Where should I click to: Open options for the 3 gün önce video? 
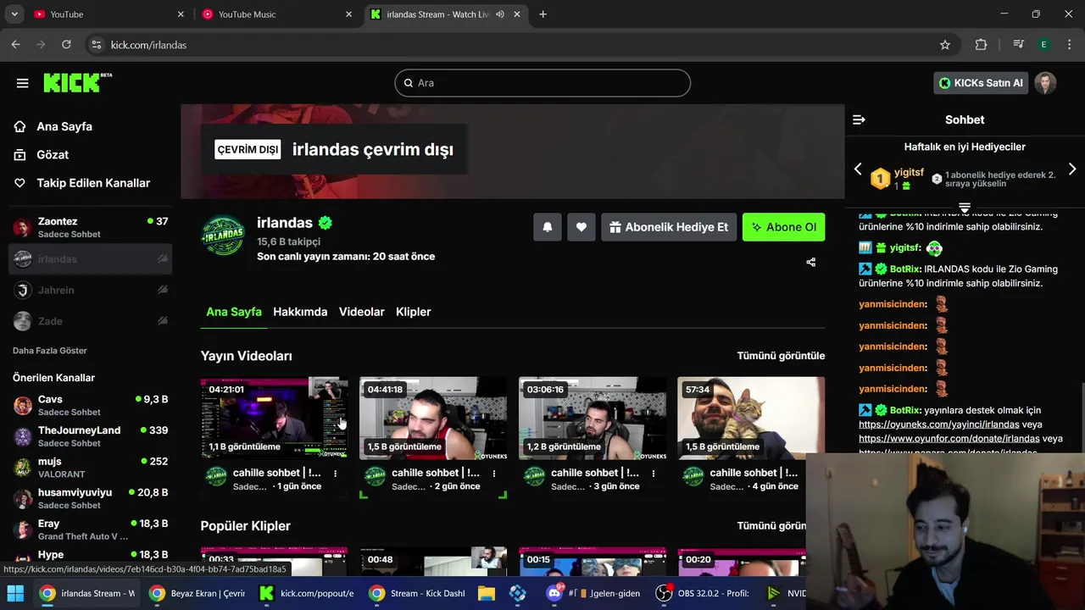click(653, 474)
